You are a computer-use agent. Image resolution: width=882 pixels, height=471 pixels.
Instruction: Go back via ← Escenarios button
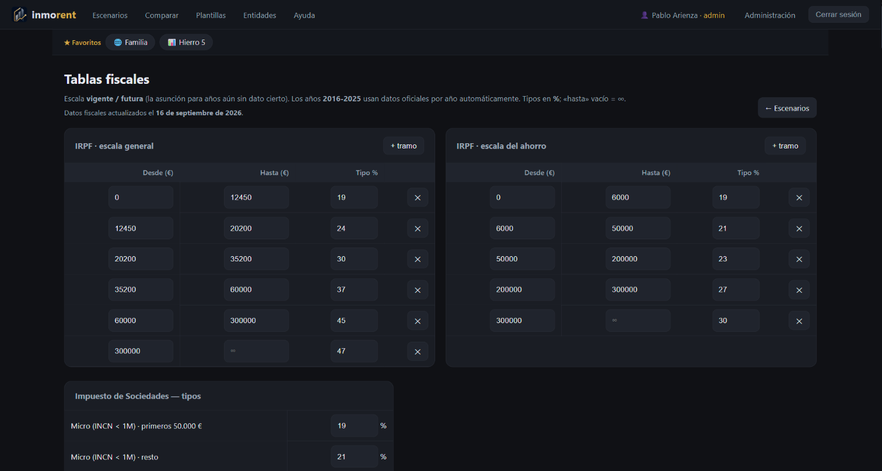click(787, 108)
